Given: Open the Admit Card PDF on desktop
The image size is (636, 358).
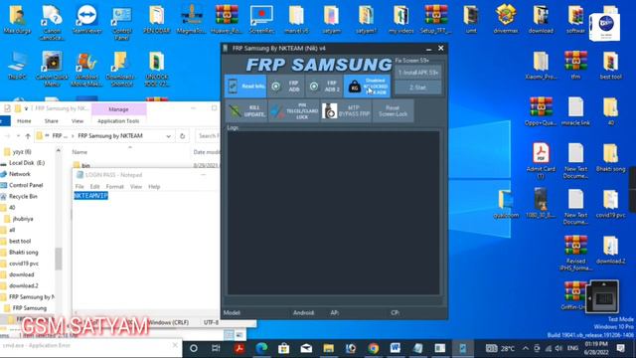Looking at the screenshot, I should tap(541, 161).
